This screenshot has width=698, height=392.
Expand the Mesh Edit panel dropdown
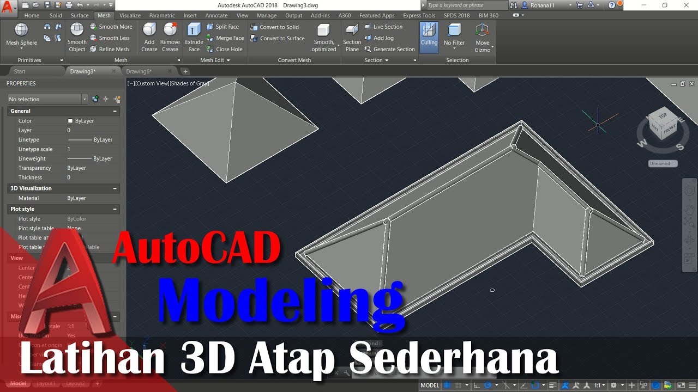pos(215,60)
